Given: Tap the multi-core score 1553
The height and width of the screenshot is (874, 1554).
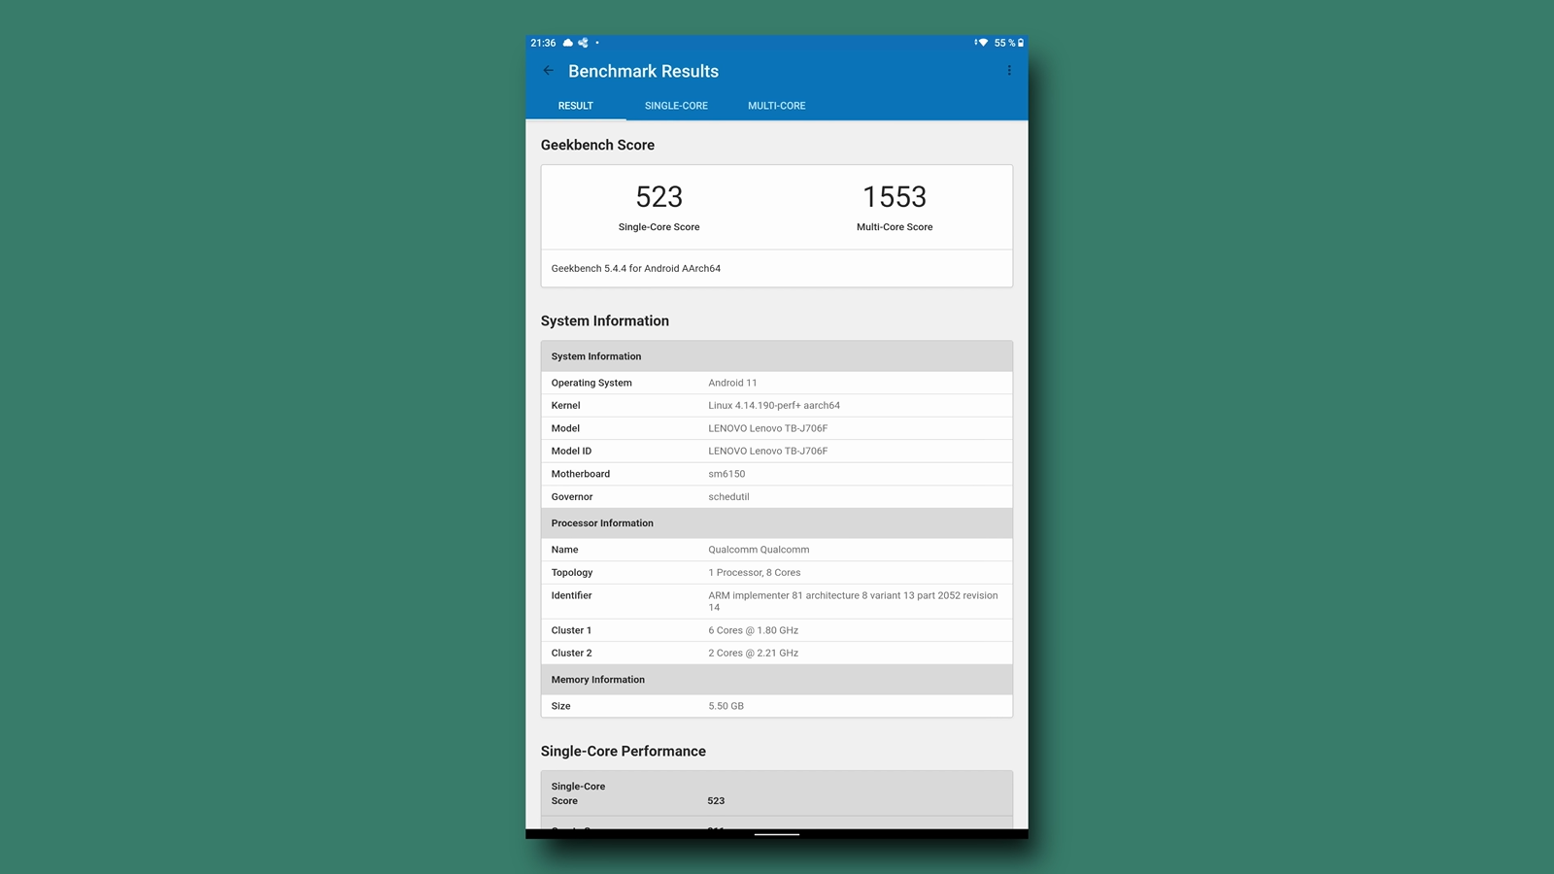Looking at the screenshot, I should coord(895,197).
